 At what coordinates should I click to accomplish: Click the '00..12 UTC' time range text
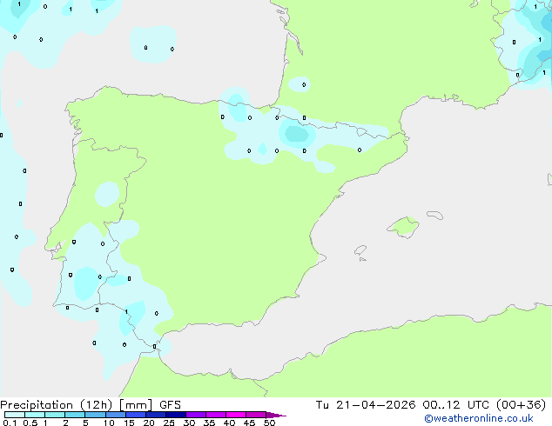coord(456,405)
